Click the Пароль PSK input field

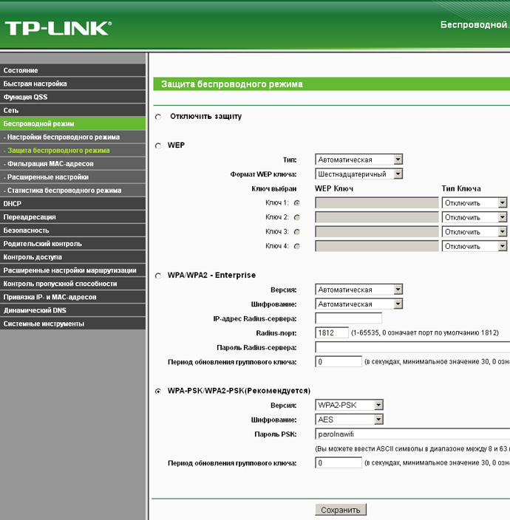pyautogui.click(x=412, y=434)
